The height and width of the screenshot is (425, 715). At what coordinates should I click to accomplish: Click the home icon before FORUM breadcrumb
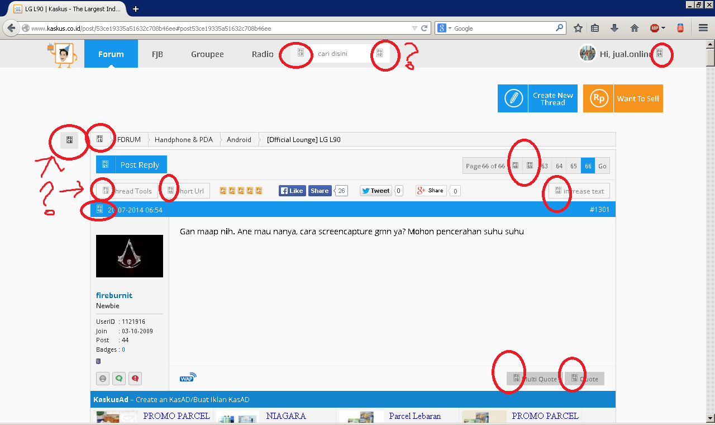coord(100,139)
